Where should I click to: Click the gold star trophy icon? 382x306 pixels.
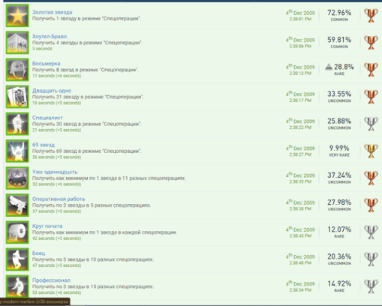17,16
